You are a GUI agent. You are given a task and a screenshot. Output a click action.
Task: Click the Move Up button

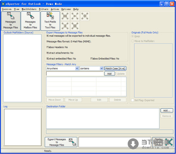(x=73, y=100)
